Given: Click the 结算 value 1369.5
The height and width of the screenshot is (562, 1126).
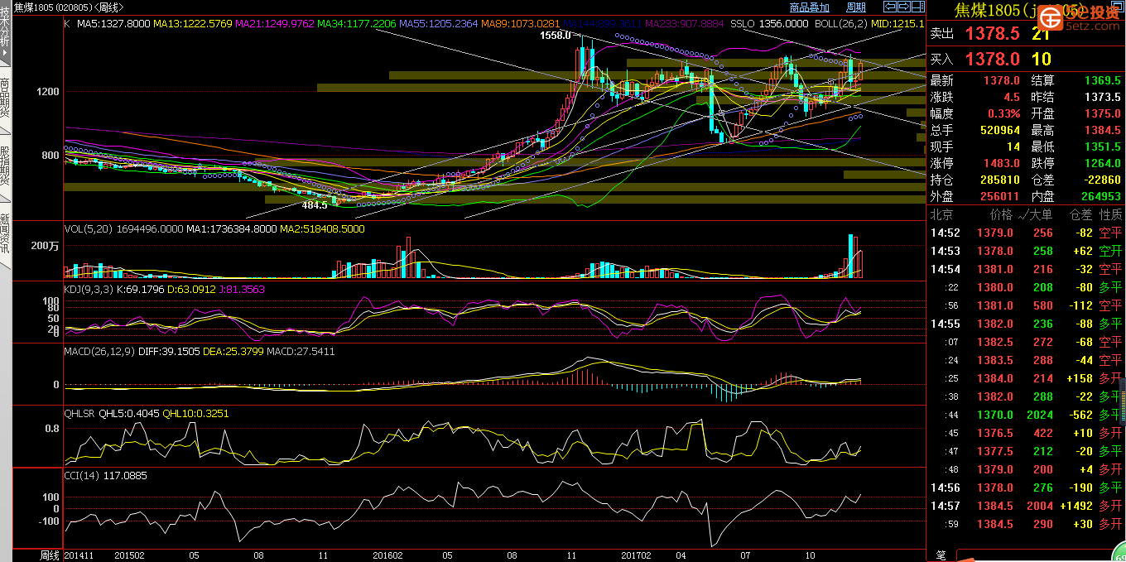Looking at the screenshot, I should pos(1104,80).
